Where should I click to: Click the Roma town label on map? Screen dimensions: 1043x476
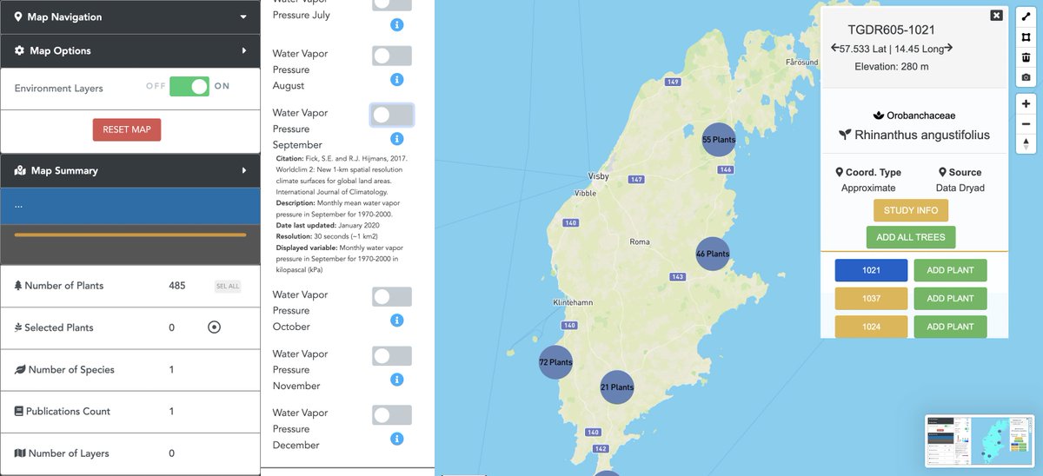(639, 241)
